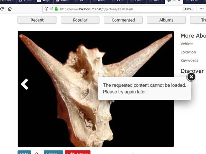This screenshot has width=206, height=154.
Task: Click the green padlock security icon
Action: click(56, 9)
